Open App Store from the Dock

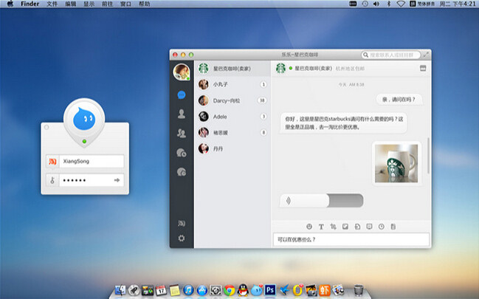pos(202,290)
